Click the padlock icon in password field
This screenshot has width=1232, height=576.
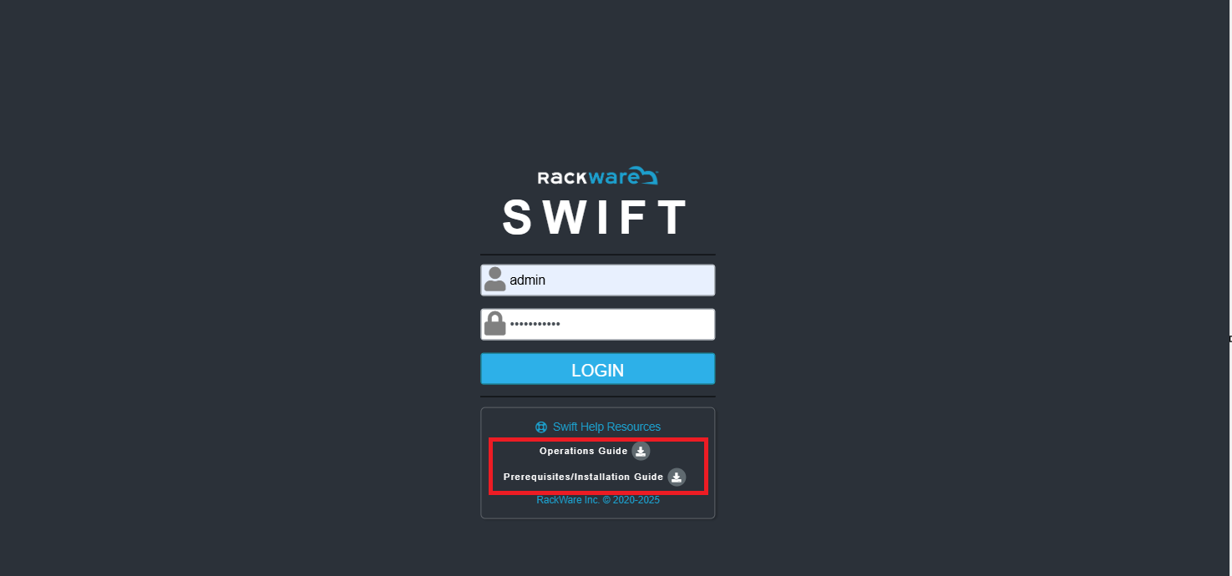(x=495, y=324)
